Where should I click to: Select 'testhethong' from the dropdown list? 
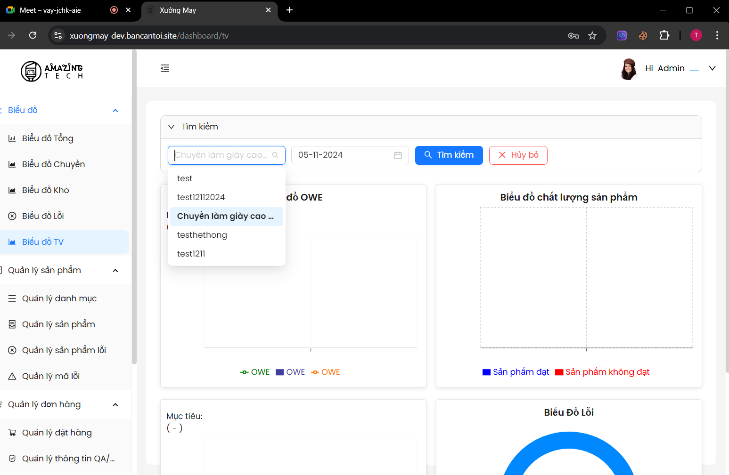202,235
